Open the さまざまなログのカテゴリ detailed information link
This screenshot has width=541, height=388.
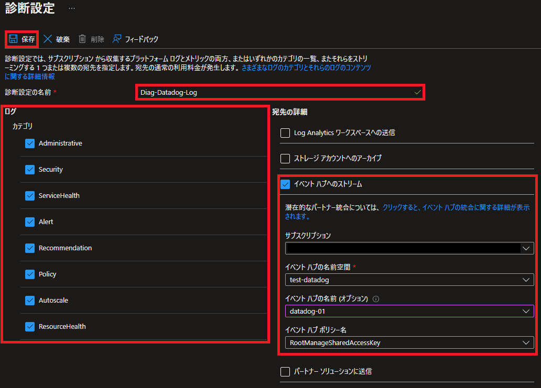[x=306, y=68]
